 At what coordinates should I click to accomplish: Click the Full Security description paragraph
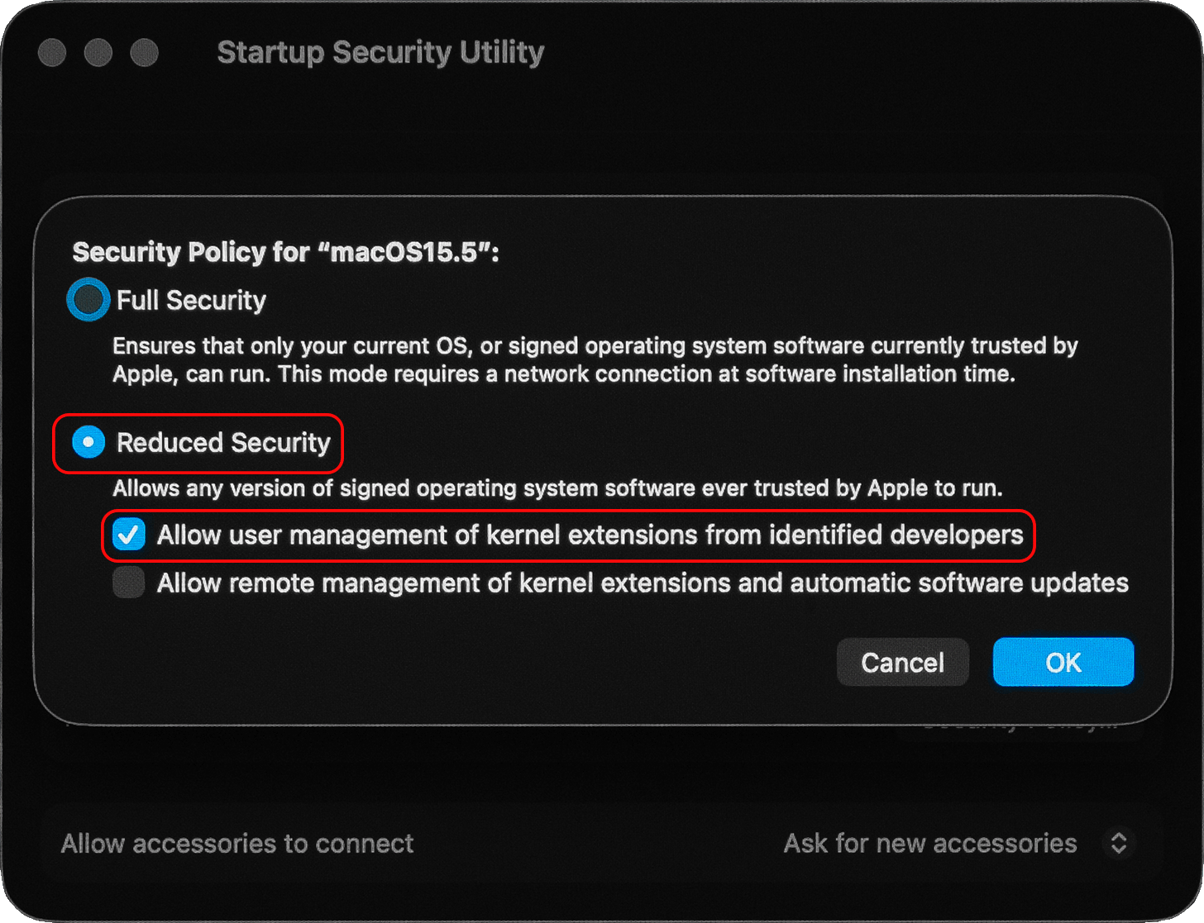tap(595, 359)
